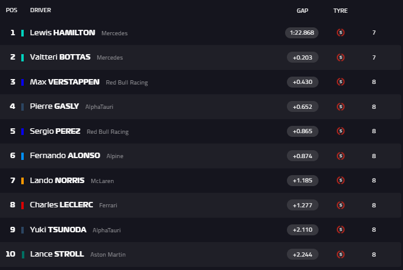Click Hamilton's 1:22.868 lap time badge
Screen dimensions: 403x270
[x=302, y=33]
